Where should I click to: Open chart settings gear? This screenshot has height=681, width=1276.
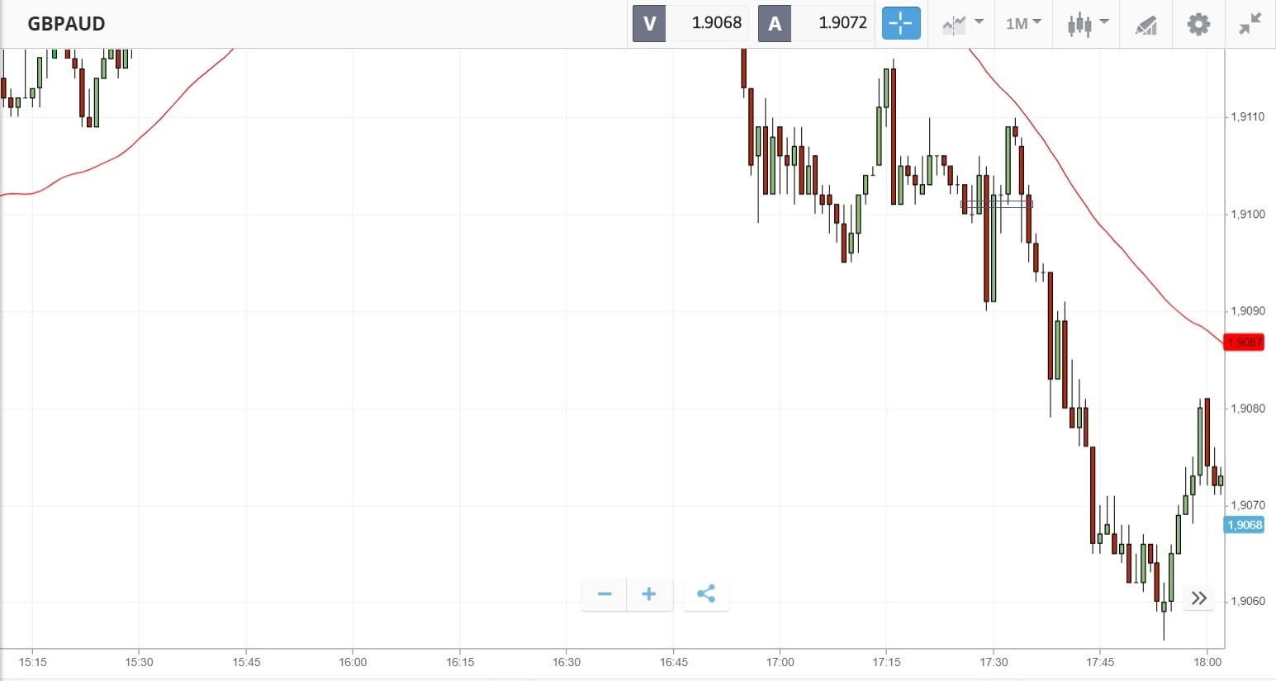click(x=1198, y=24)
